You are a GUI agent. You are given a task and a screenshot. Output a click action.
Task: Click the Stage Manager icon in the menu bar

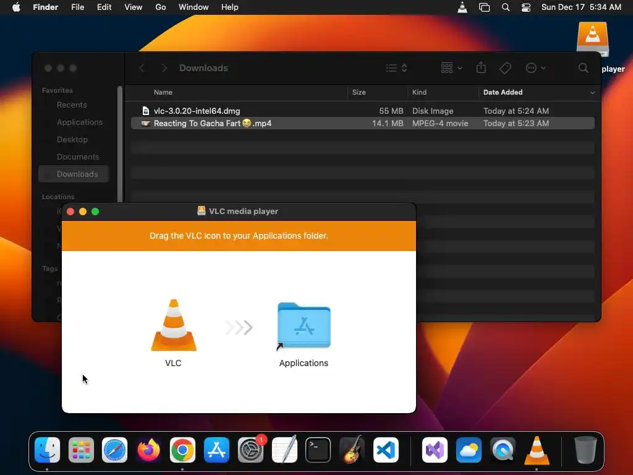pyautogui.click(x=484, y=7)
